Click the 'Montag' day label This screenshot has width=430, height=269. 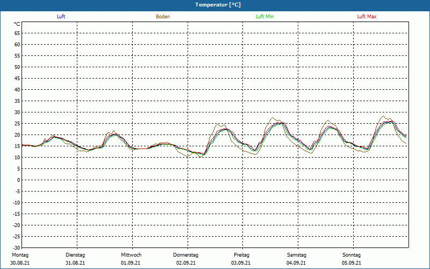point(20,255)
